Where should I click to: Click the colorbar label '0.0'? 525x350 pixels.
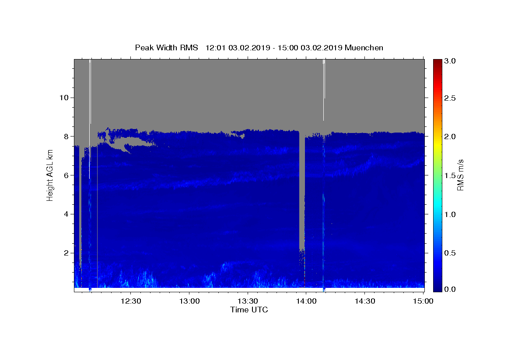pyautogui.click(x=450, y=290)
